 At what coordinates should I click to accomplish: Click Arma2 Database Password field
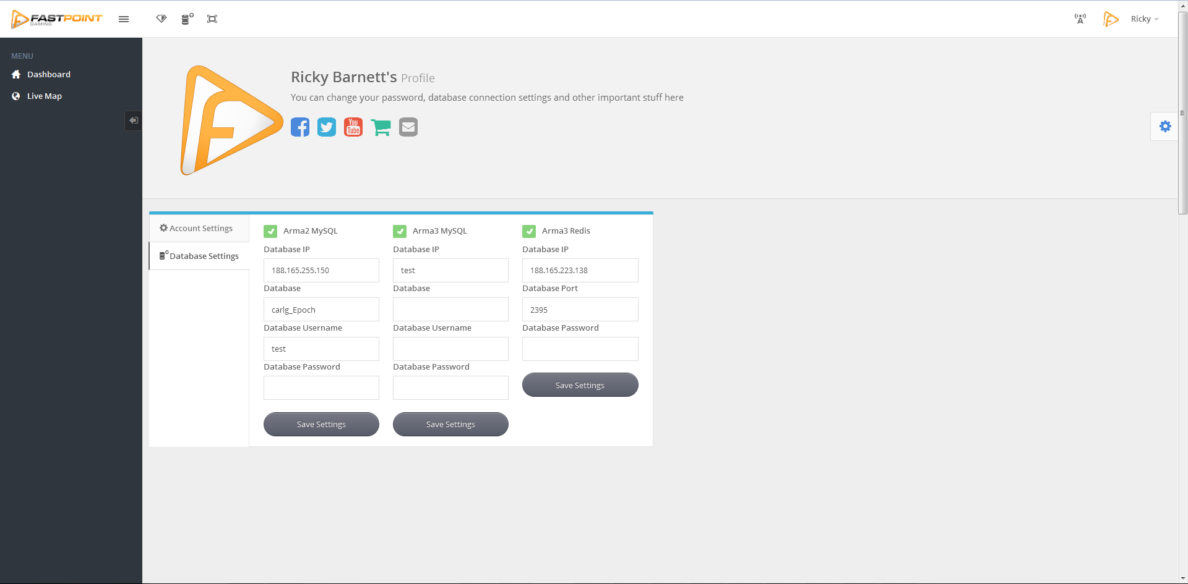[321, 388]
